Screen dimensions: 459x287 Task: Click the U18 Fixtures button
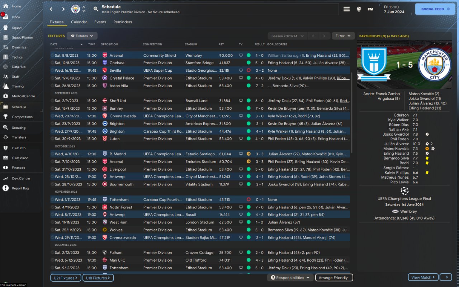[x=98, y=278]
